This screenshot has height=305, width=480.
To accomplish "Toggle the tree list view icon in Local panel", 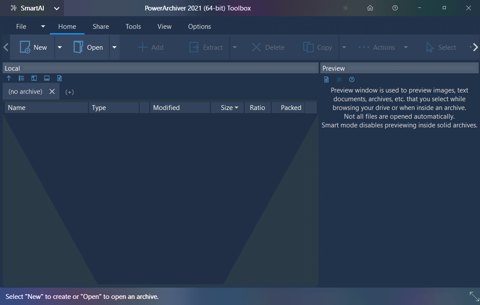I will pyautogui.click(x=21, y=78).
